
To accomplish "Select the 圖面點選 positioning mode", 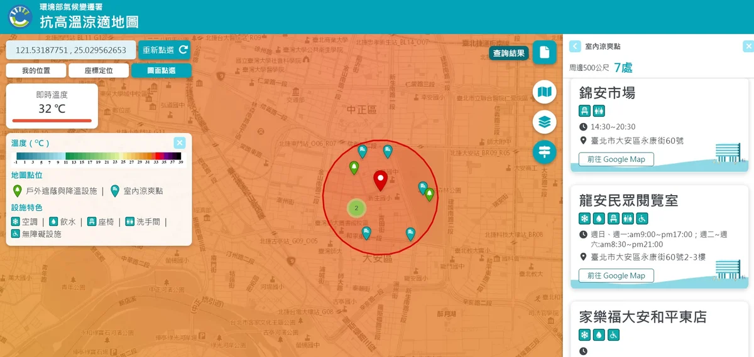I will 161,71.
